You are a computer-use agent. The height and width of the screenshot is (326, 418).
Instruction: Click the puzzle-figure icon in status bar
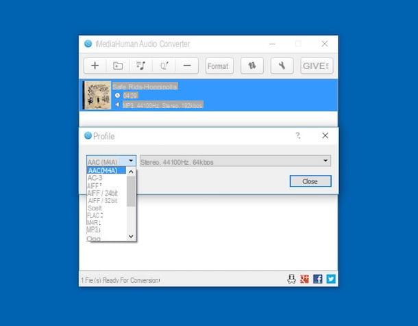[x=291, y=279]
